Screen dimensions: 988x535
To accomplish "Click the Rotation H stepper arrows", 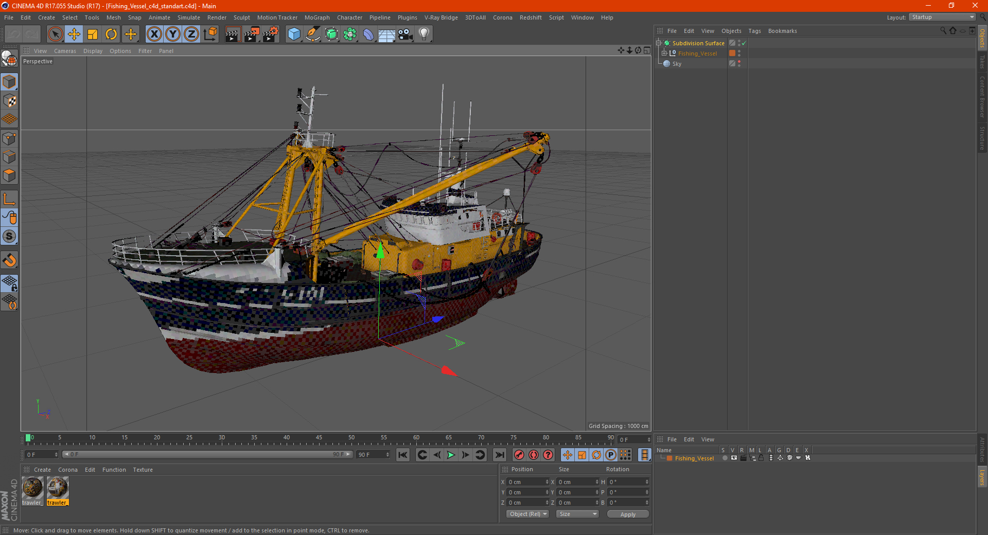I will (647, 482).
